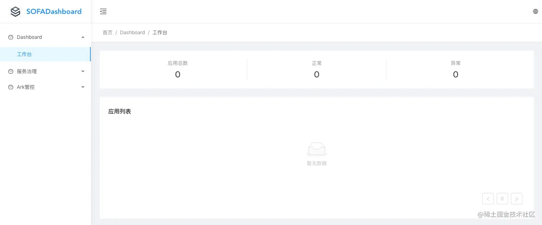This screenshot has width=542, height=225.
Task: Open the language globe icon
Action: pos(536,11)
